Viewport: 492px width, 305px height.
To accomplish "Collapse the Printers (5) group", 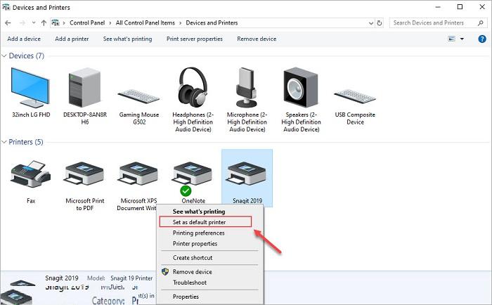I will 4,142.
